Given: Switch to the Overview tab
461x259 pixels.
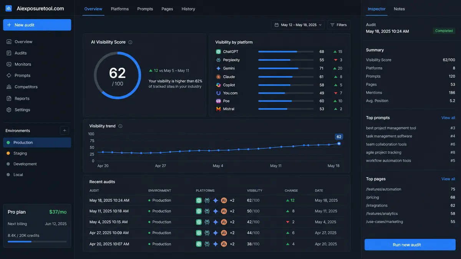Looking at the screenshot, I should (x=93, y=9).
